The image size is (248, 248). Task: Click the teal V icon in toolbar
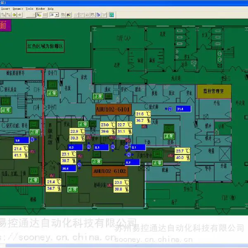pos(112,15)
